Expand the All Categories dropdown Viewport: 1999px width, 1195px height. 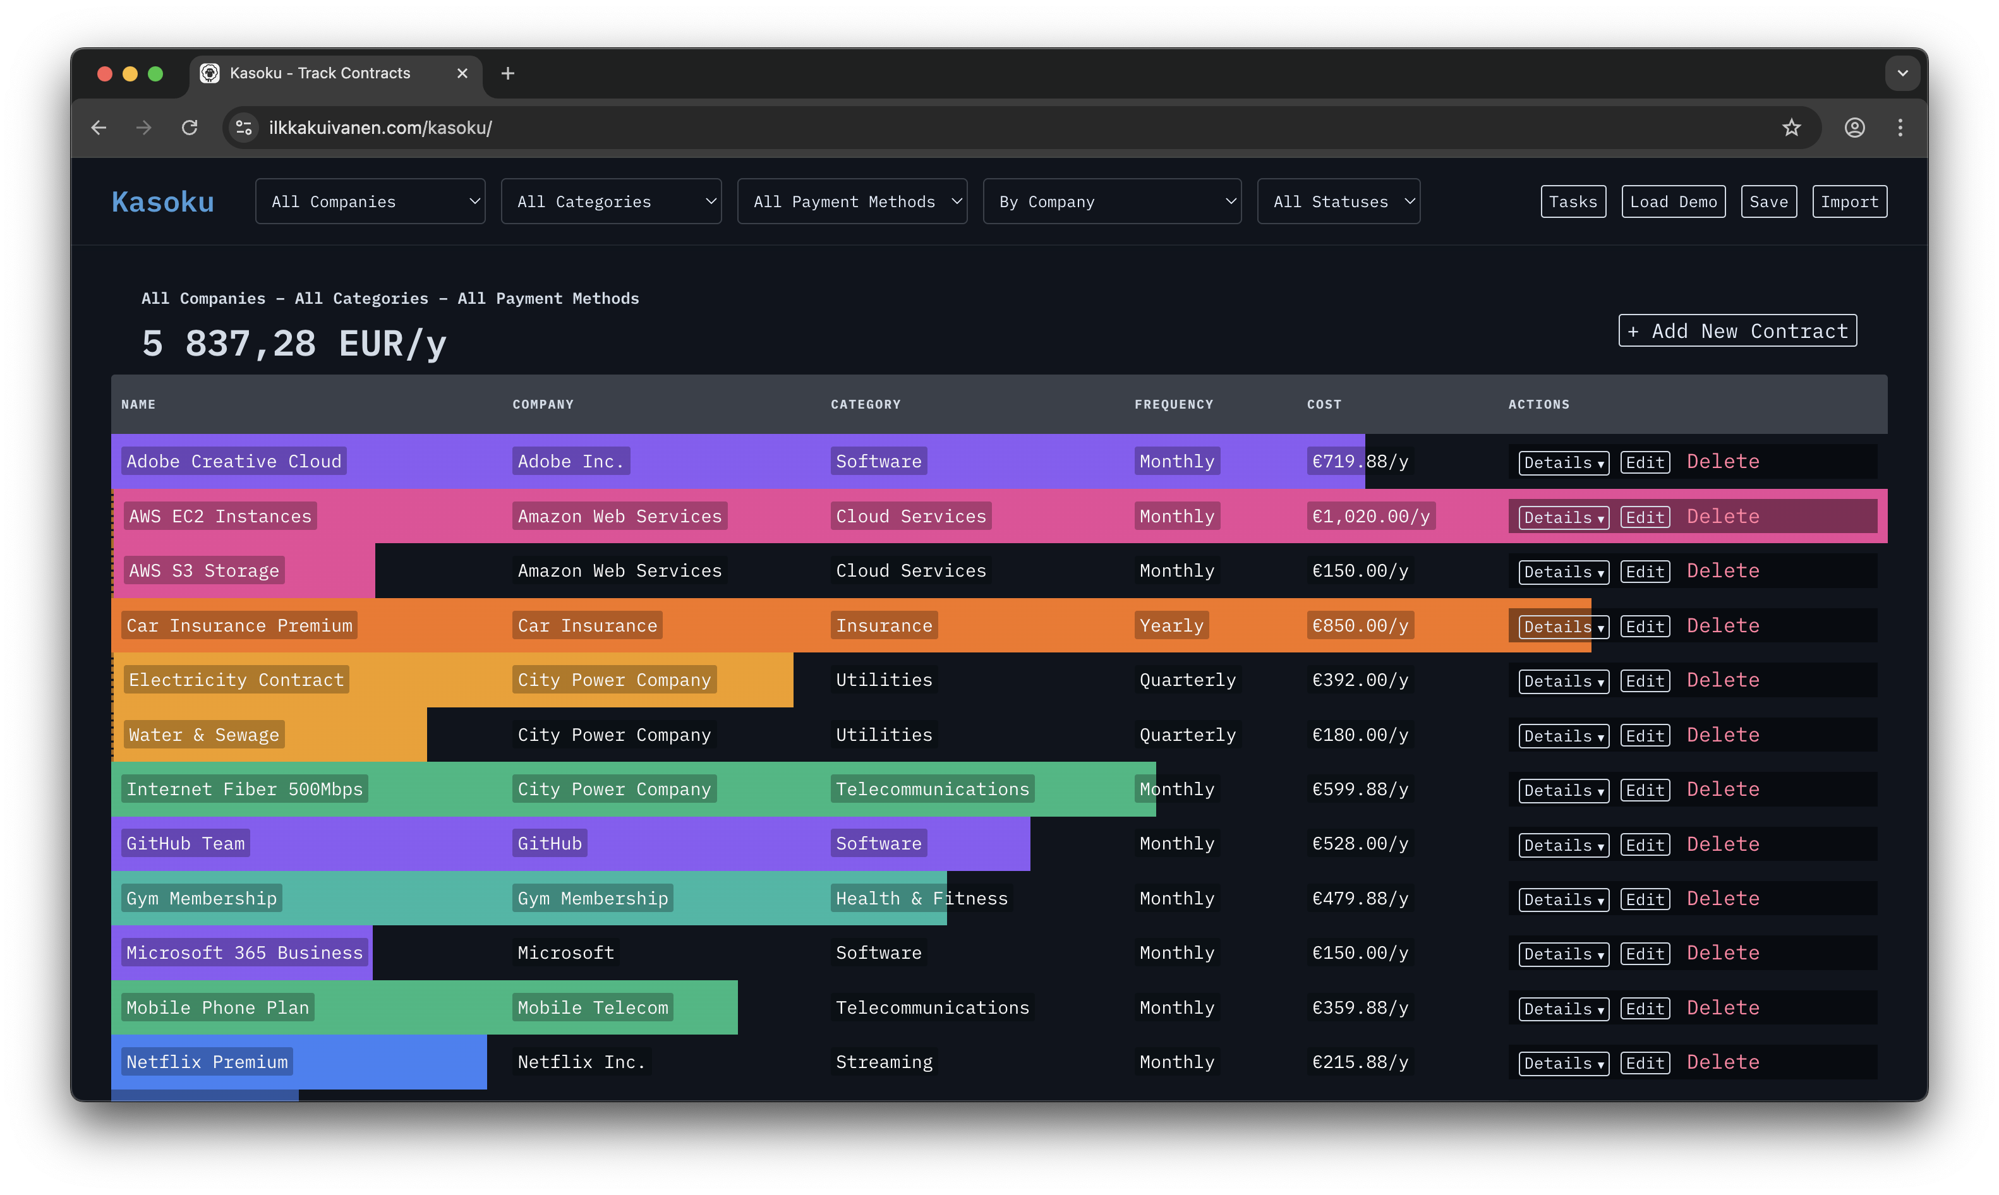point(610,201)
